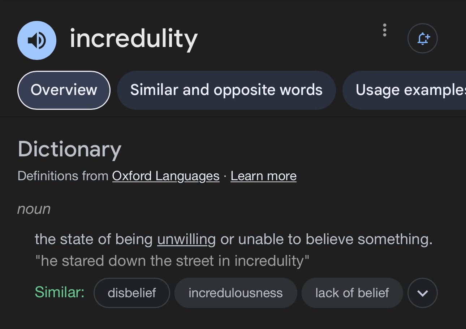Follow the underlined word unwilling

point(186,239)
